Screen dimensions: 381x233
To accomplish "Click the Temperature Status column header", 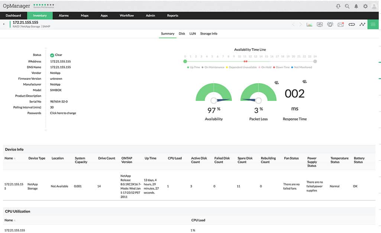I will (339, 160).
